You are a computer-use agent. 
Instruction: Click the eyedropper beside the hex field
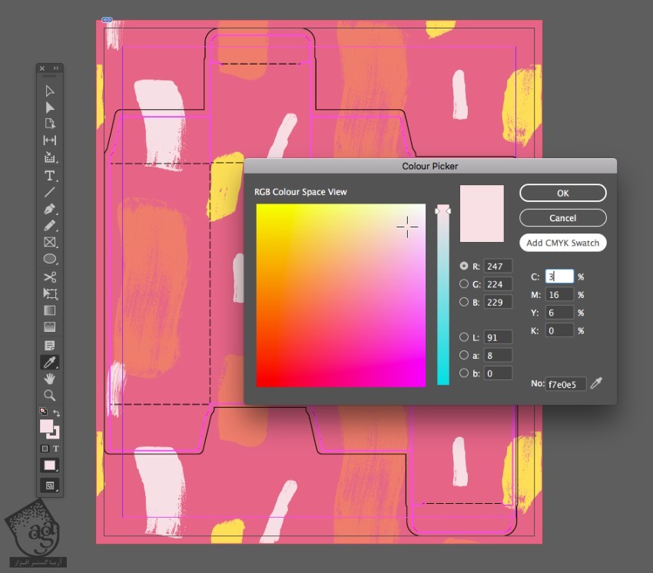click(596, 383)
